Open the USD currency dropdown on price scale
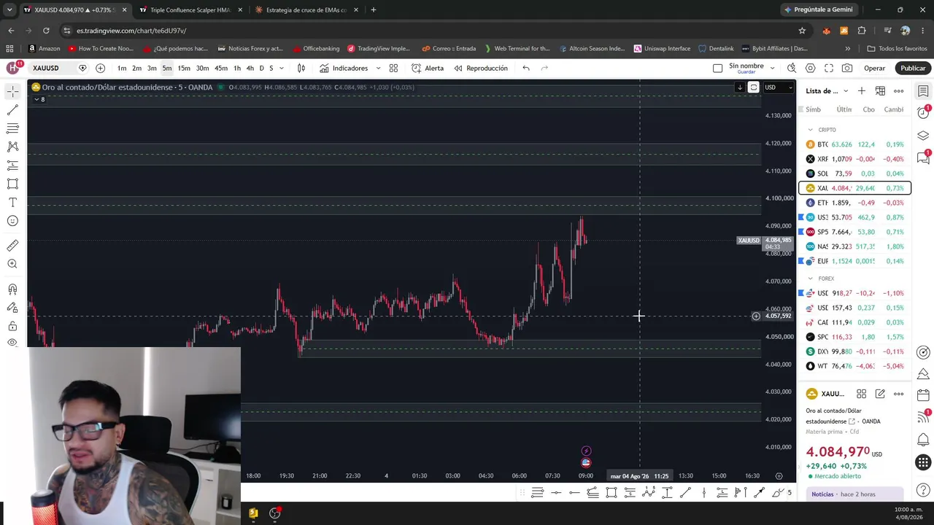This screenshot has height=525, width=934. point(779,87)
